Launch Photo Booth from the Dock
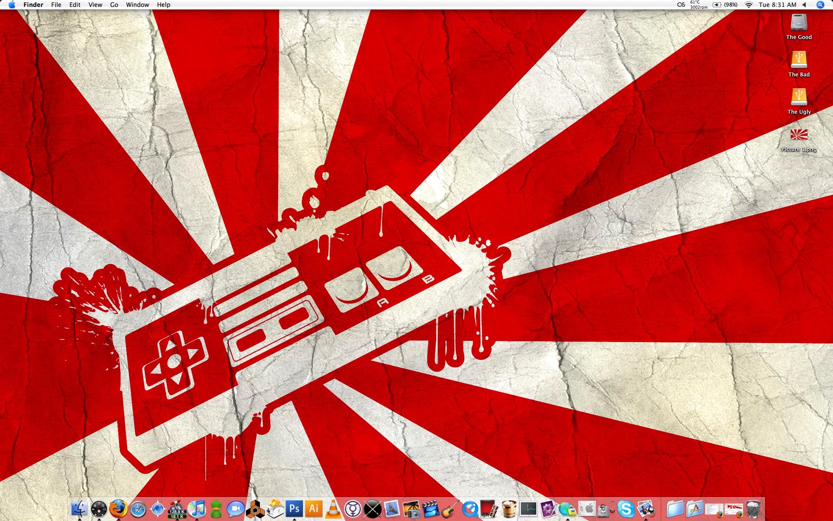 click(x=489, y=509)
